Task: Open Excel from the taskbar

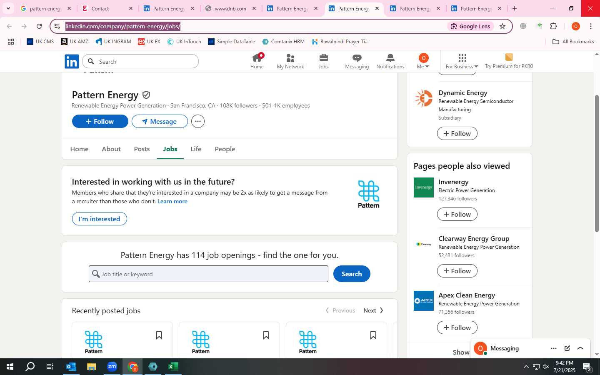Action: click(x=173, y=367)
